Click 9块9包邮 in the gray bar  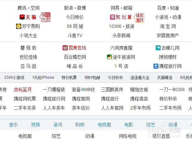(92, 78)
